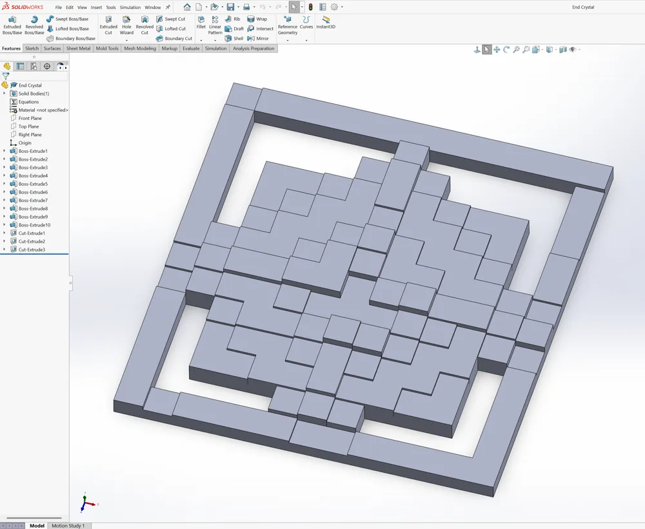Click the Revolved Boss/Base icon
This screenshot has width=645, height=529.
tap(34, 25)
